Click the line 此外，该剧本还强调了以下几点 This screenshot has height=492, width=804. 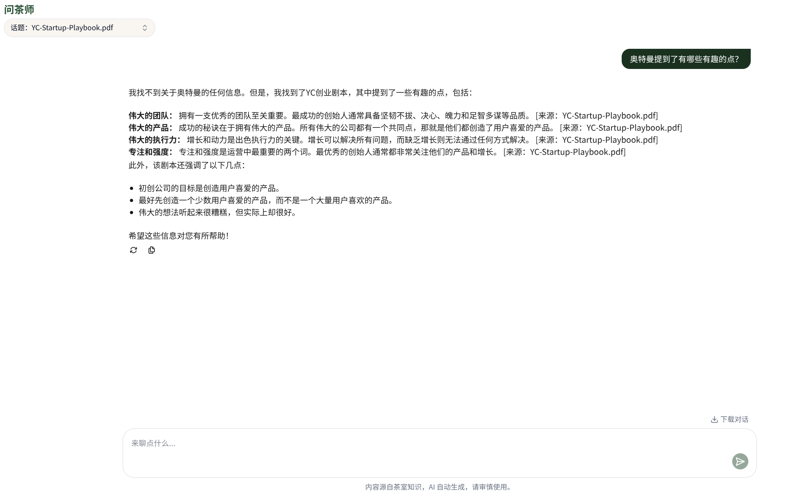(187, 165)
